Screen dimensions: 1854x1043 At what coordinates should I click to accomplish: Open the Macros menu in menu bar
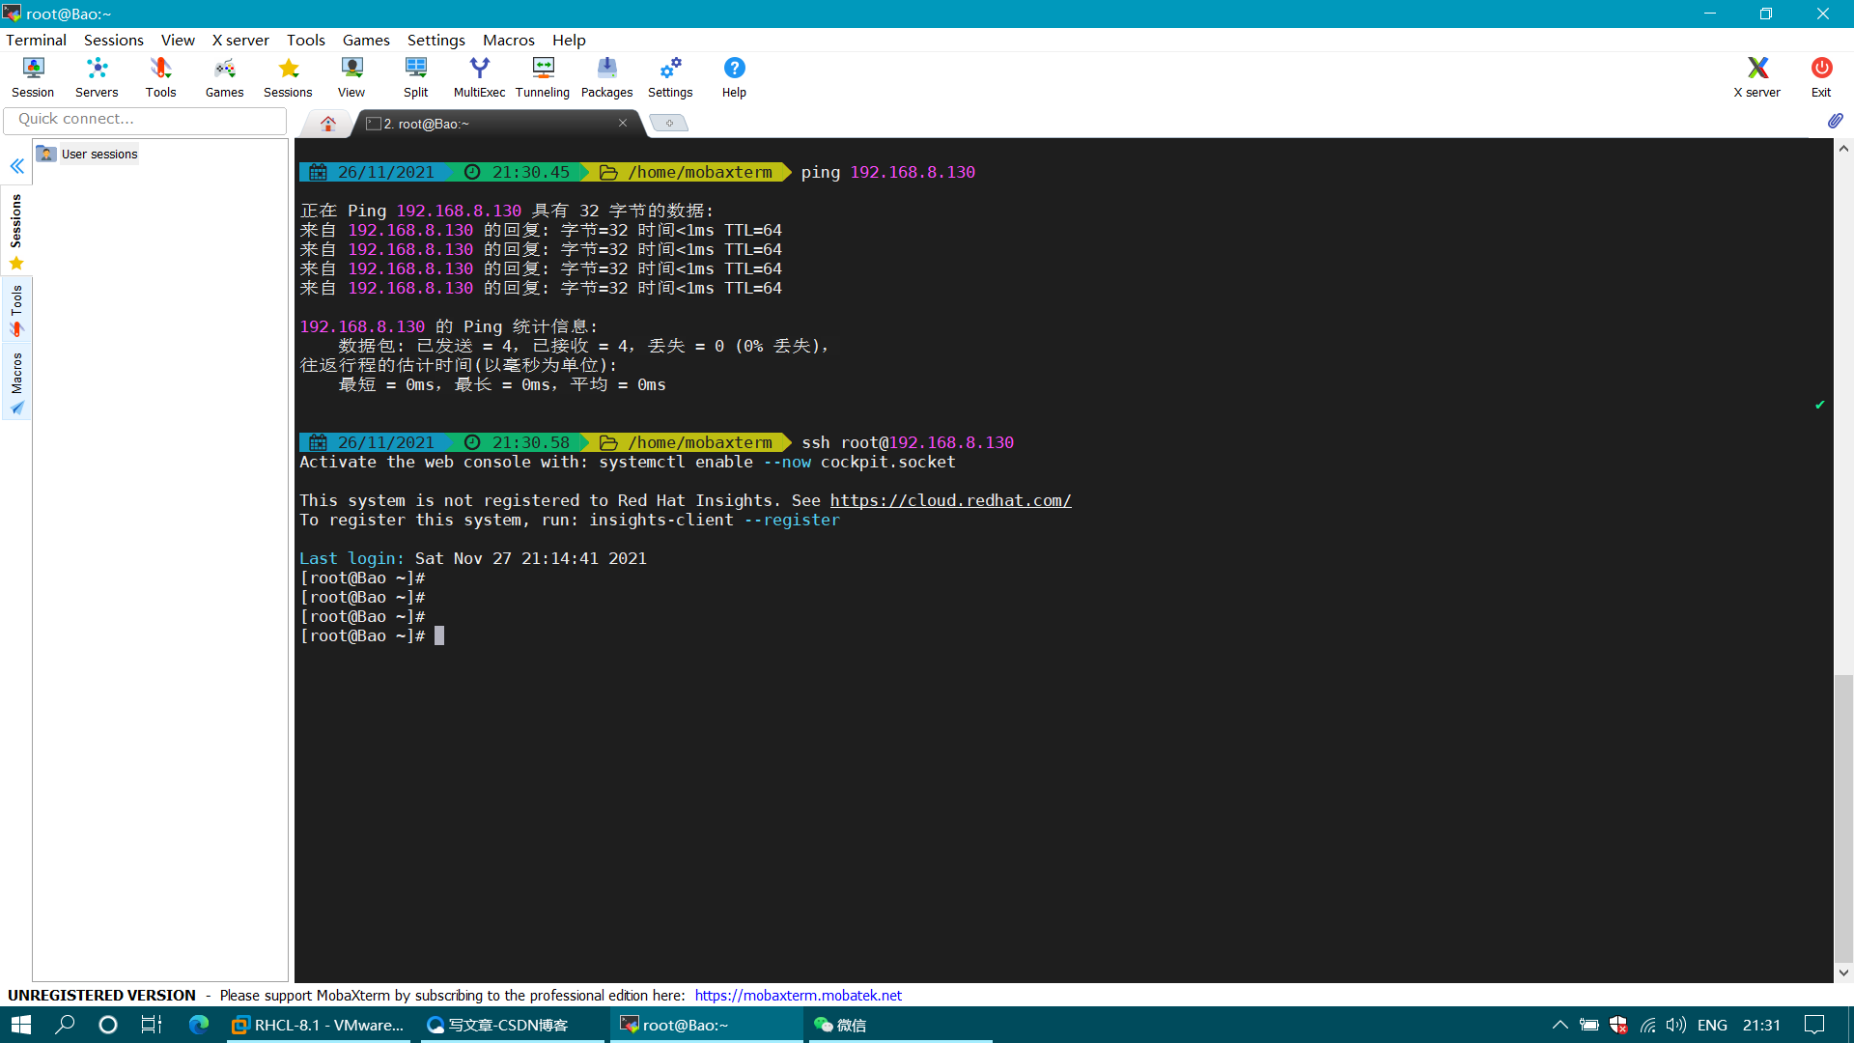508,40
